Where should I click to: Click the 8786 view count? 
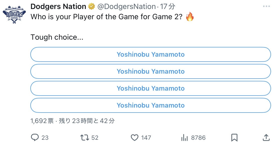click(x=198, y=138)
